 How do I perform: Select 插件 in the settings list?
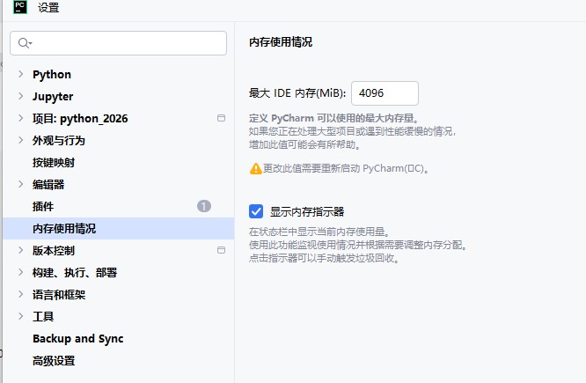[43, 206]
